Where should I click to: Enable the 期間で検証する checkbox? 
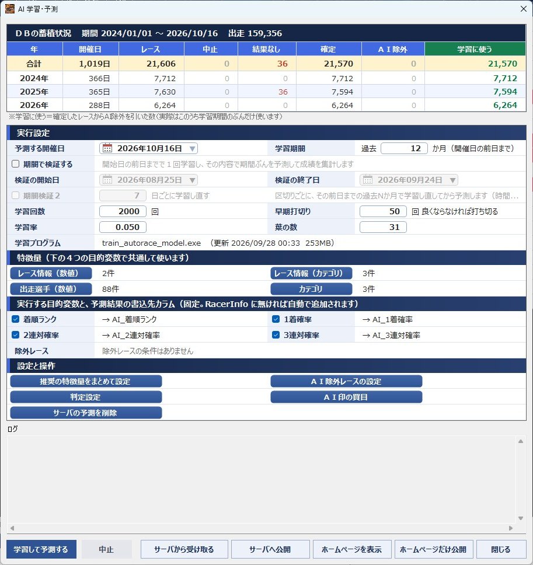tap(16, 164)
